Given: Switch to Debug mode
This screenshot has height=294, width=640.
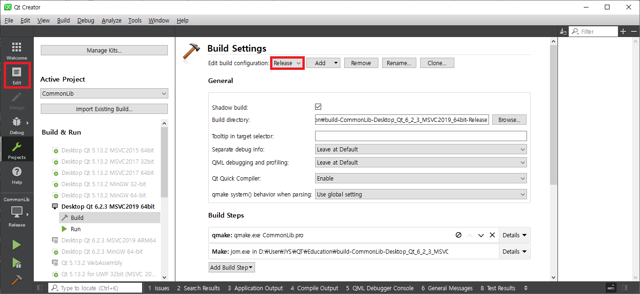Looking at the screenshot, I should (x=16, y=126).
